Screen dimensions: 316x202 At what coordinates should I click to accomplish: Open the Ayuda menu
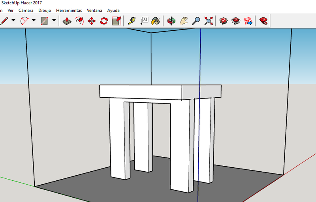(113, 11)
